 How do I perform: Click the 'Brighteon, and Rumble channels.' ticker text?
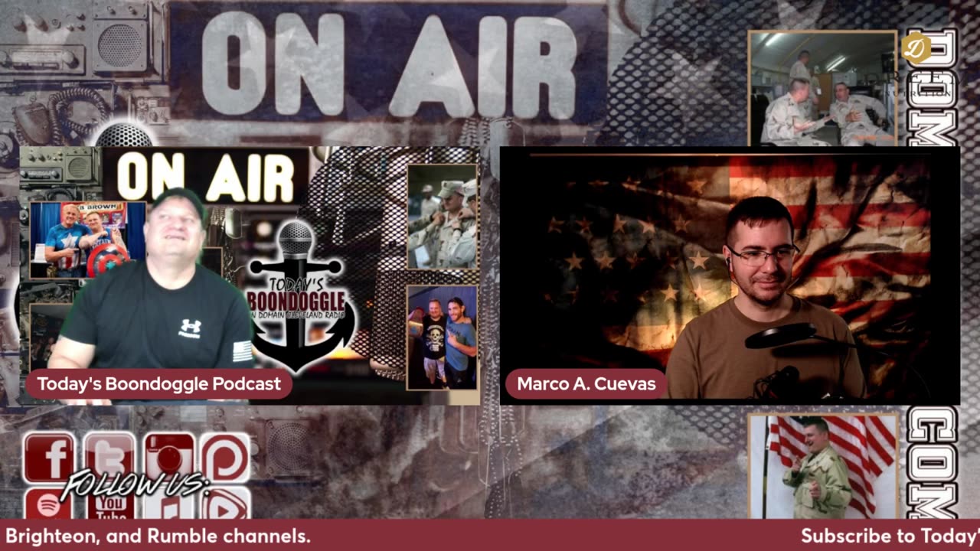tap(158, 536)
